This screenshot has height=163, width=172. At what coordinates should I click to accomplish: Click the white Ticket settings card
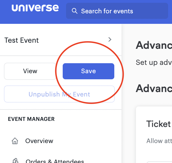pyautogui.click(x=154, y=135)
